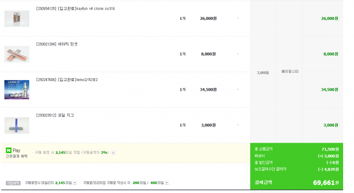Viewport: 354px width, 193px height.
Task: Click the 간편결제 혜택 label
Action: [17, 156]
